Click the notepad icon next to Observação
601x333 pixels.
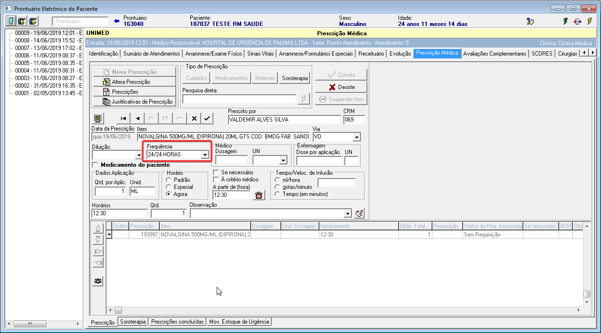359,213
